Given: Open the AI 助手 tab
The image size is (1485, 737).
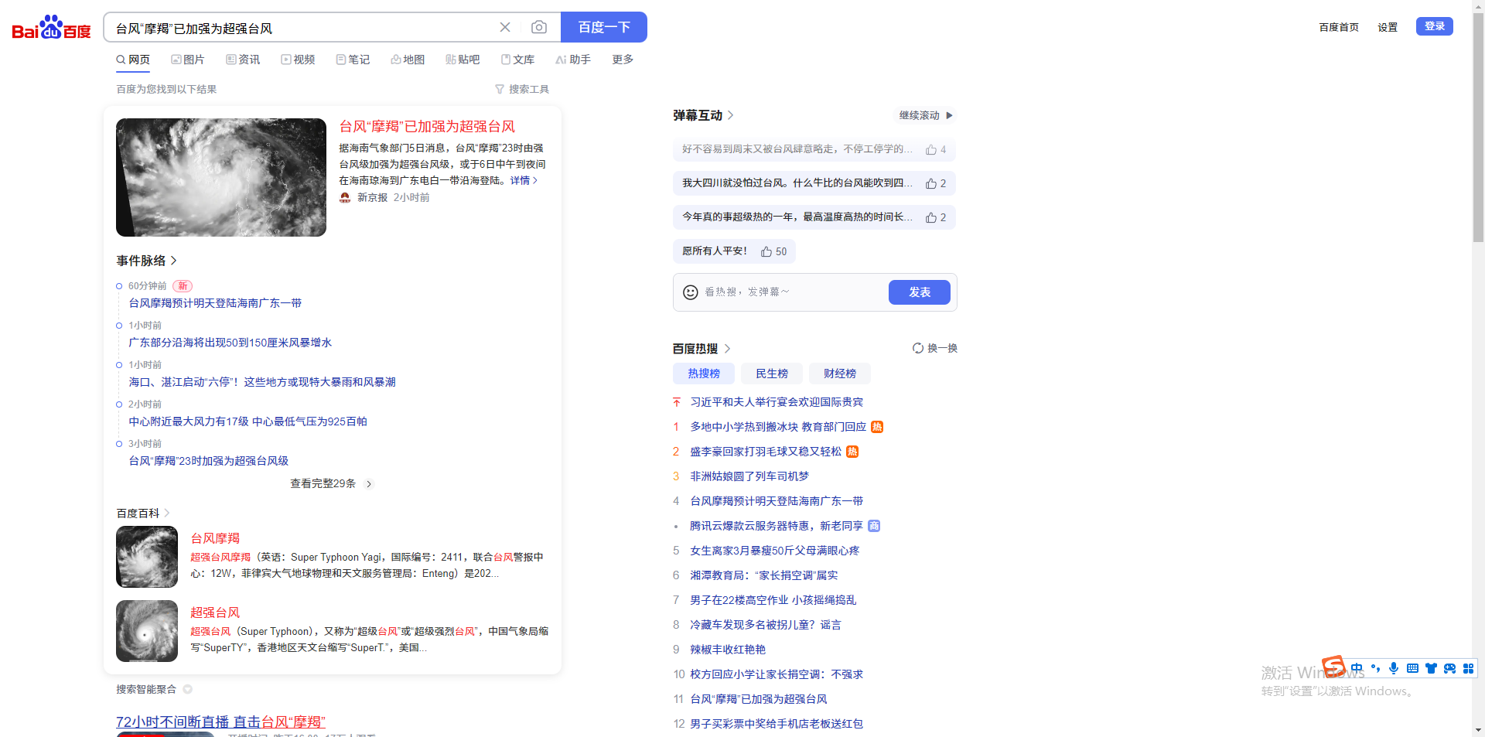Looking at the screenshot, I should point(573,60).
